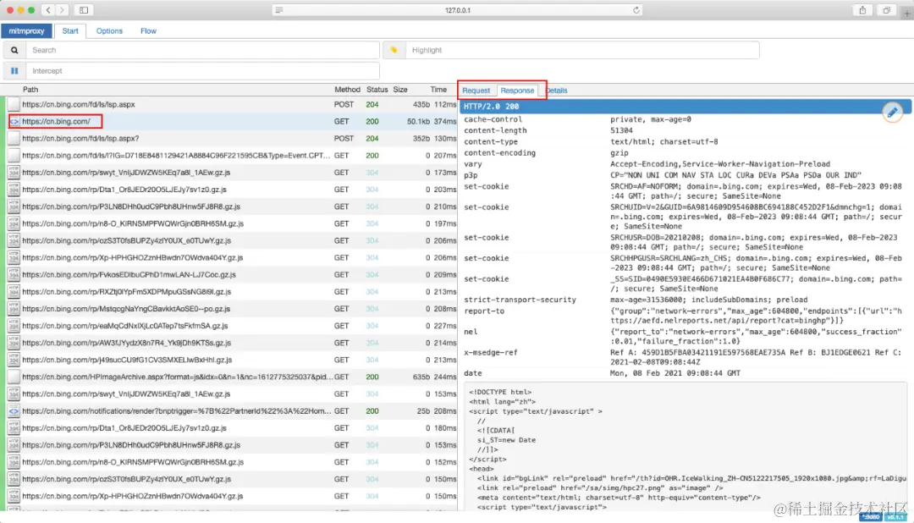Select the n8-O_KIRNSMPFWQWrGjn0BRH6SM 197ms flow
Screen dimensions: 914x523
(232, 223)
